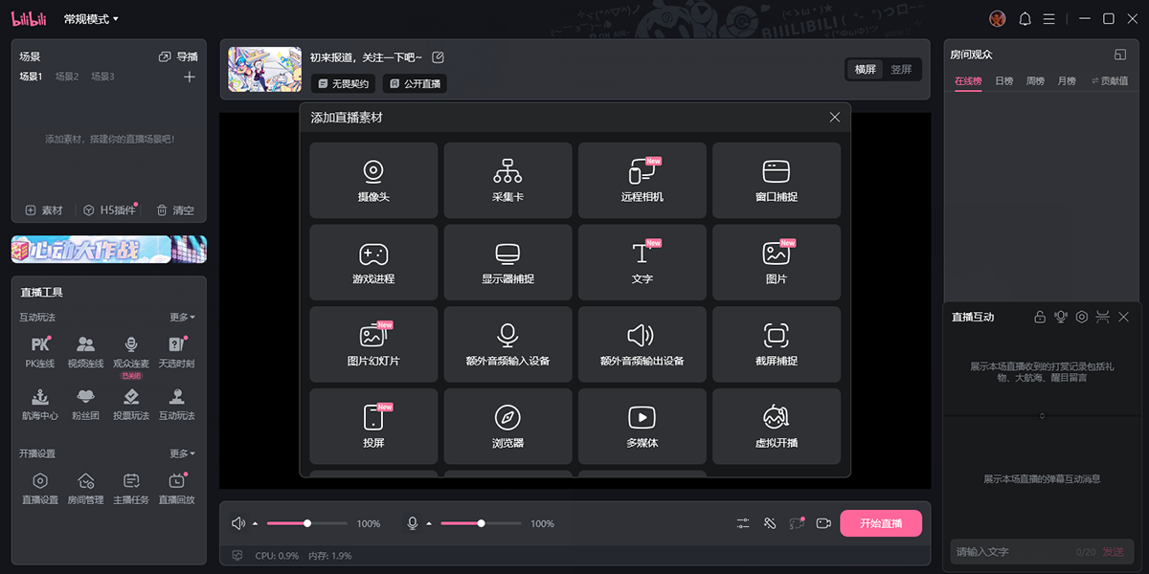Switch to 横屏 landscape mode

866,70
